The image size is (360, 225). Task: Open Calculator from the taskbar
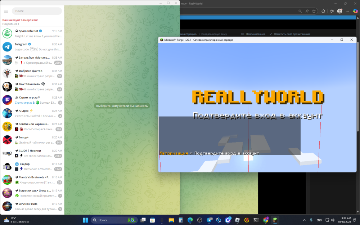coord(181,220)
